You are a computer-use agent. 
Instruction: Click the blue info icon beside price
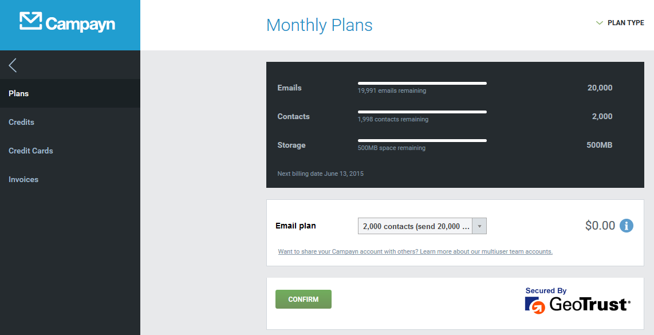tap(627, 226)
